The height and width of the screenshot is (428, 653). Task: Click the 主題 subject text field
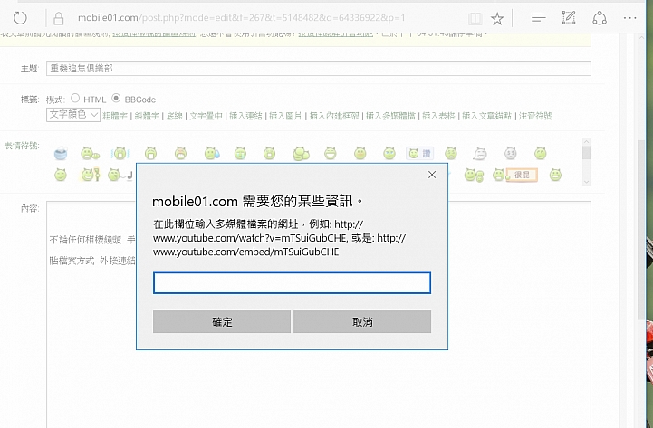pos(319,68)
